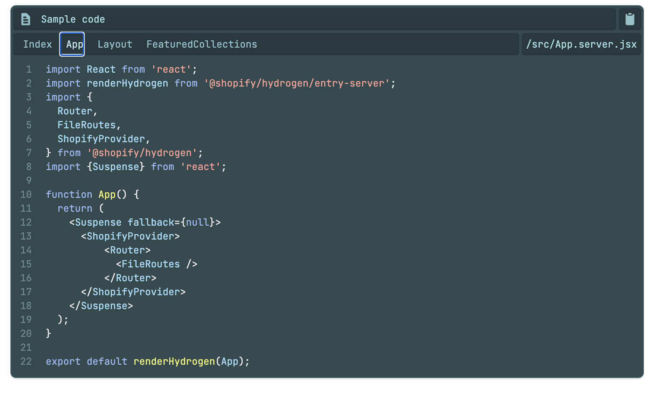Click the document icon beside Sample code

point(26,19)
